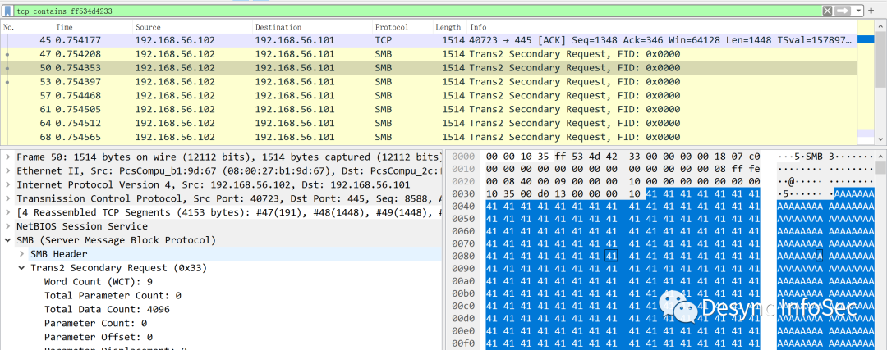Open the display filter bookmark menu

(8, 11)
